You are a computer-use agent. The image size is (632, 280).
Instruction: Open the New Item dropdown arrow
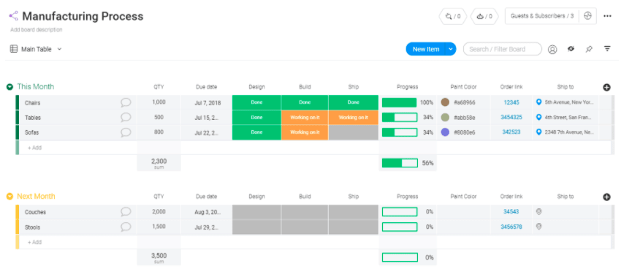point(451,49)
